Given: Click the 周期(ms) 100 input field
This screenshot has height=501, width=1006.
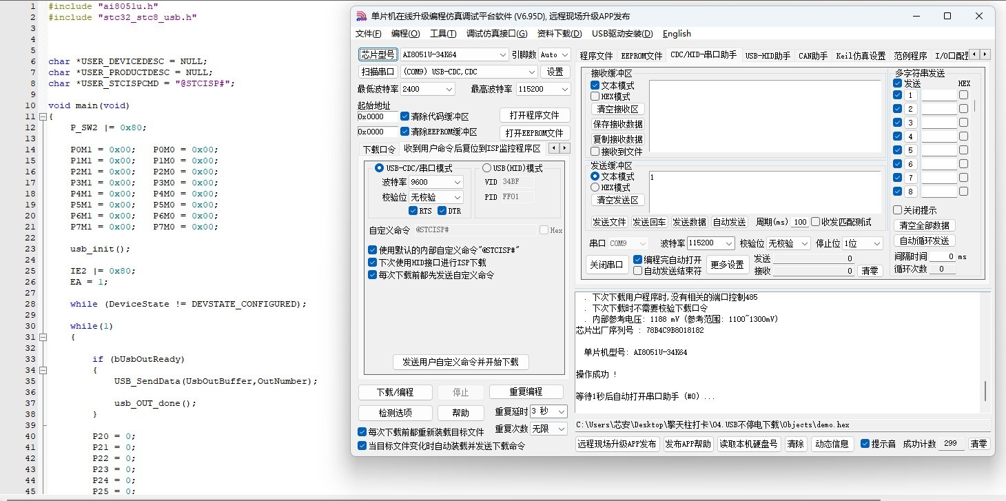Looking at the screenshot, I should point(800,222).
